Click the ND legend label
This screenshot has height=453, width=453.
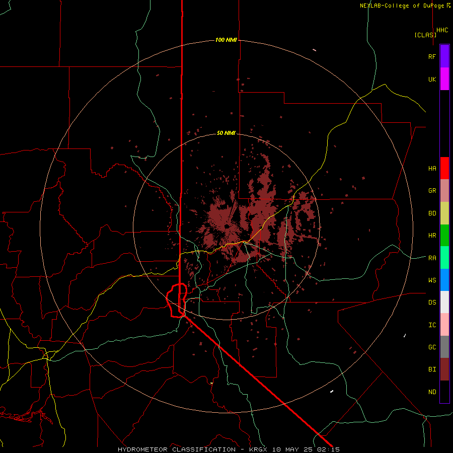pos(432,392)
